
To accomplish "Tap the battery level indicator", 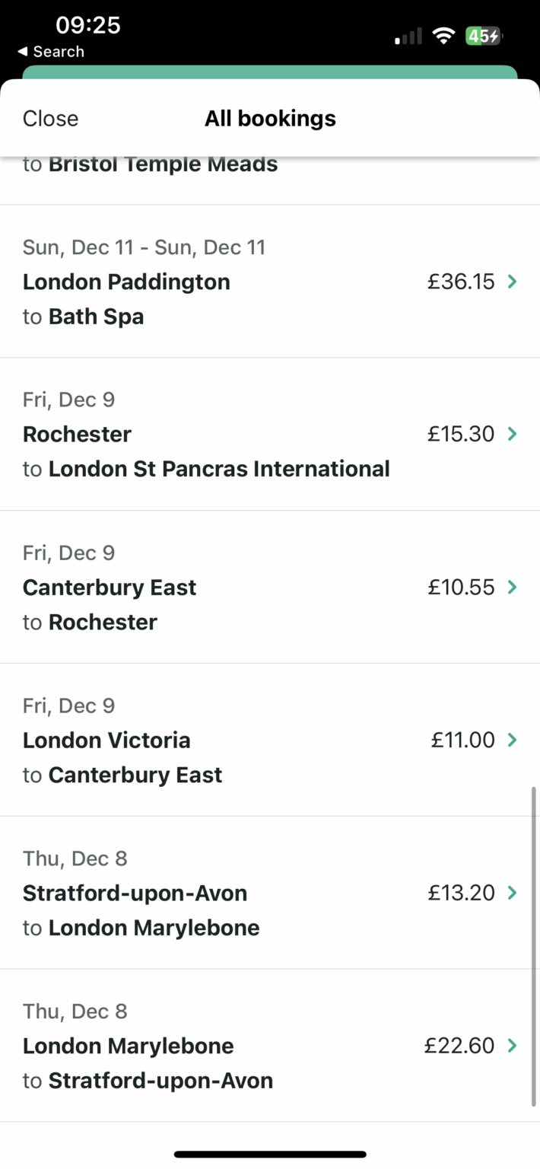I will point(483,35).
